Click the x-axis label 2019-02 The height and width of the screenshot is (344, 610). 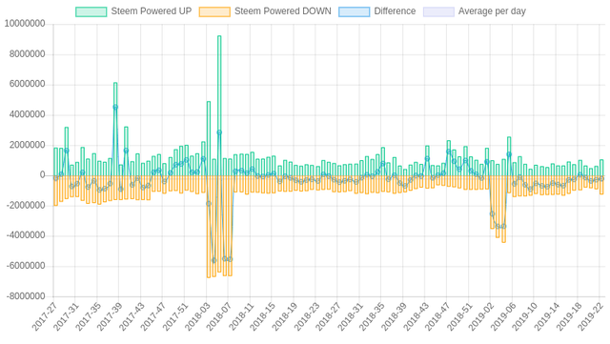pos(481,316)
